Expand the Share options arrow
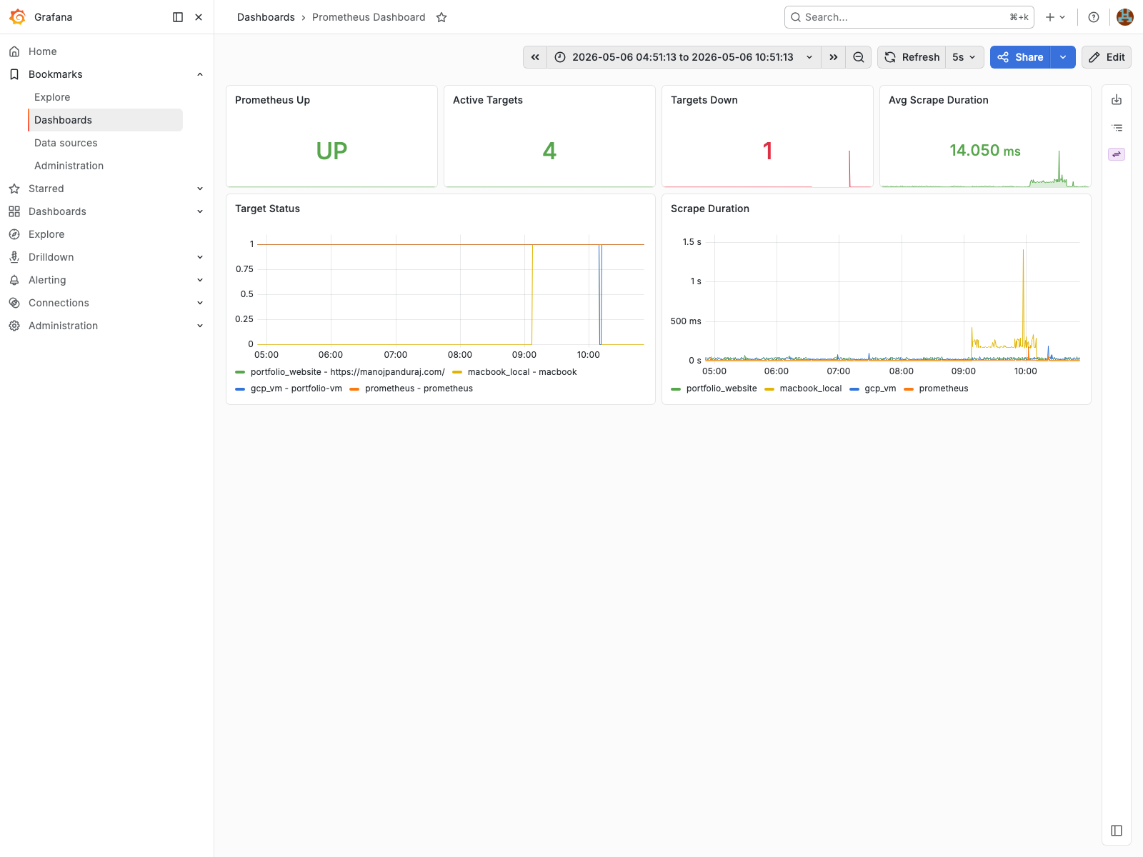Image resolution: width=1143 pixels, height=857 pixels. (x=1063, y=57)
